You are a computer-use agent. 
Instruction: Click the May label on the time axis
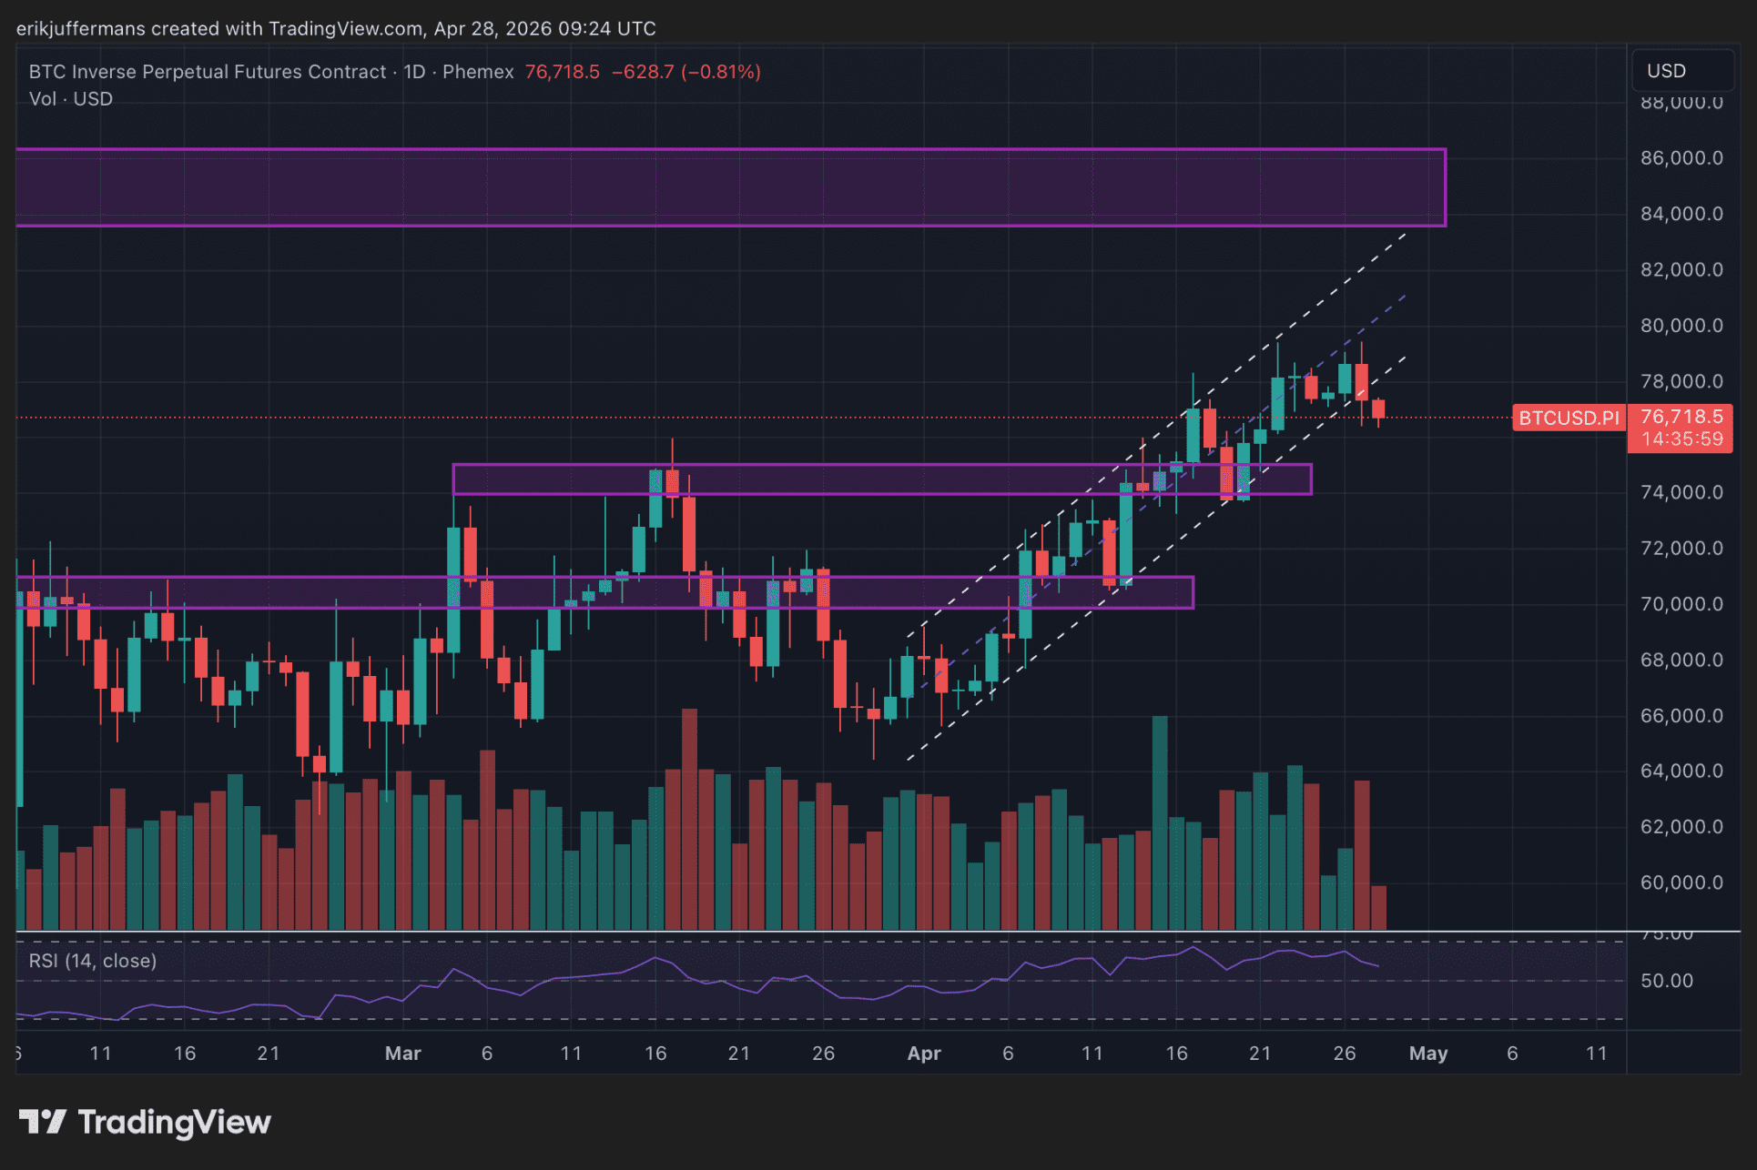[x=1427, y=1054]
